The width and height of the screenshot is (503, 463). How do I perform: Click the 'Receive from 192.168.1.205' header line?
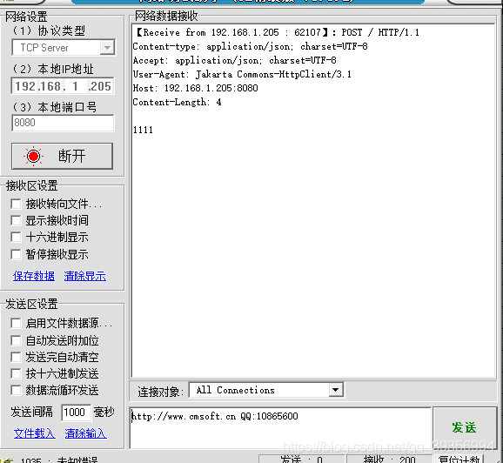[x=278, y=32]
